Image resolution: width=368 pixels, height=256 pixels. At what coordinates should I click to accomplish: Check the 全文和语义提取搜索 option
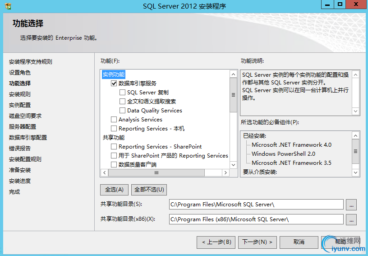coord(122,101)
